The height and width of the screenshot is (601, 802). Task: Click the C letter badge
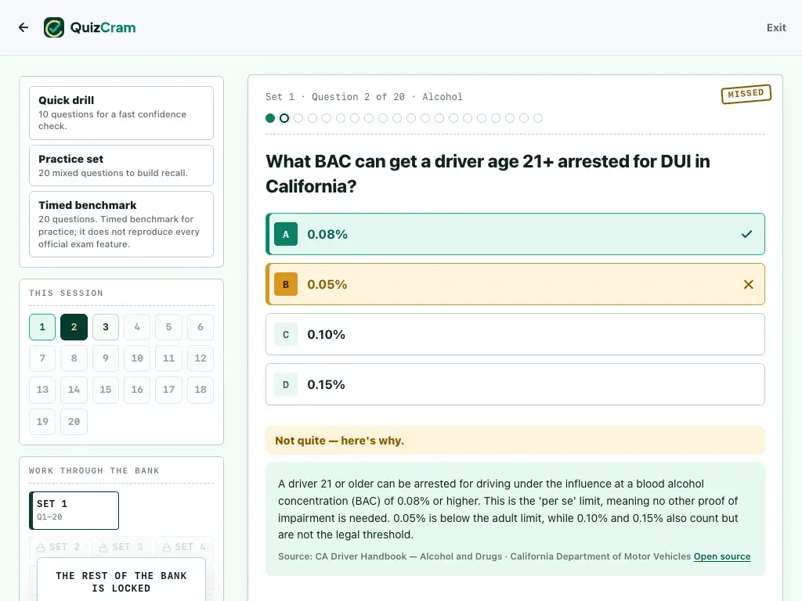pyautogui.click(x=286, y=334)
